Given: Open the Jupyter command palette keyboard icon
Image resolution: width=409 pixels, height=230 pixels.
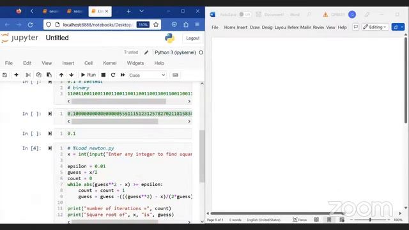Looking at the screenshot, I should point(175,75).
